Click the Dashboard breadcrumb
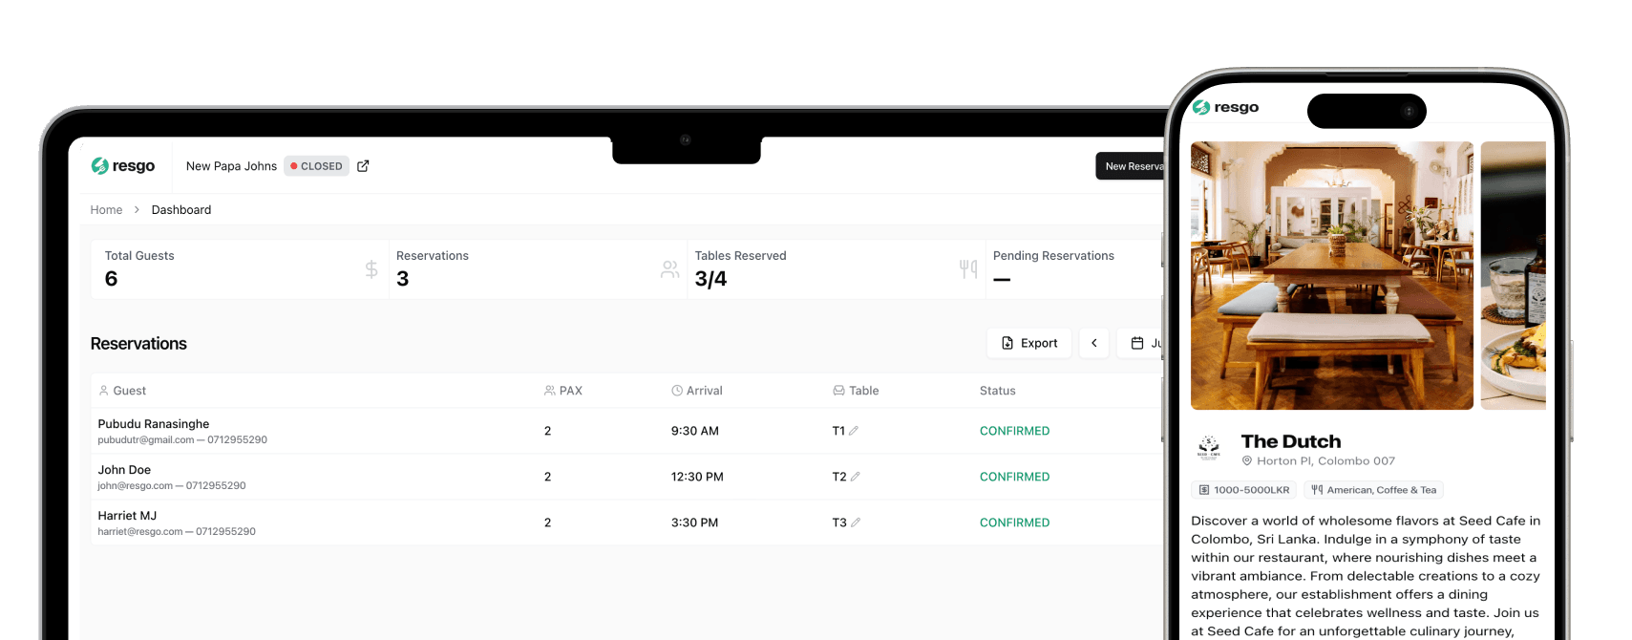The image size is (1632, 640). click(x=181, y=210)
